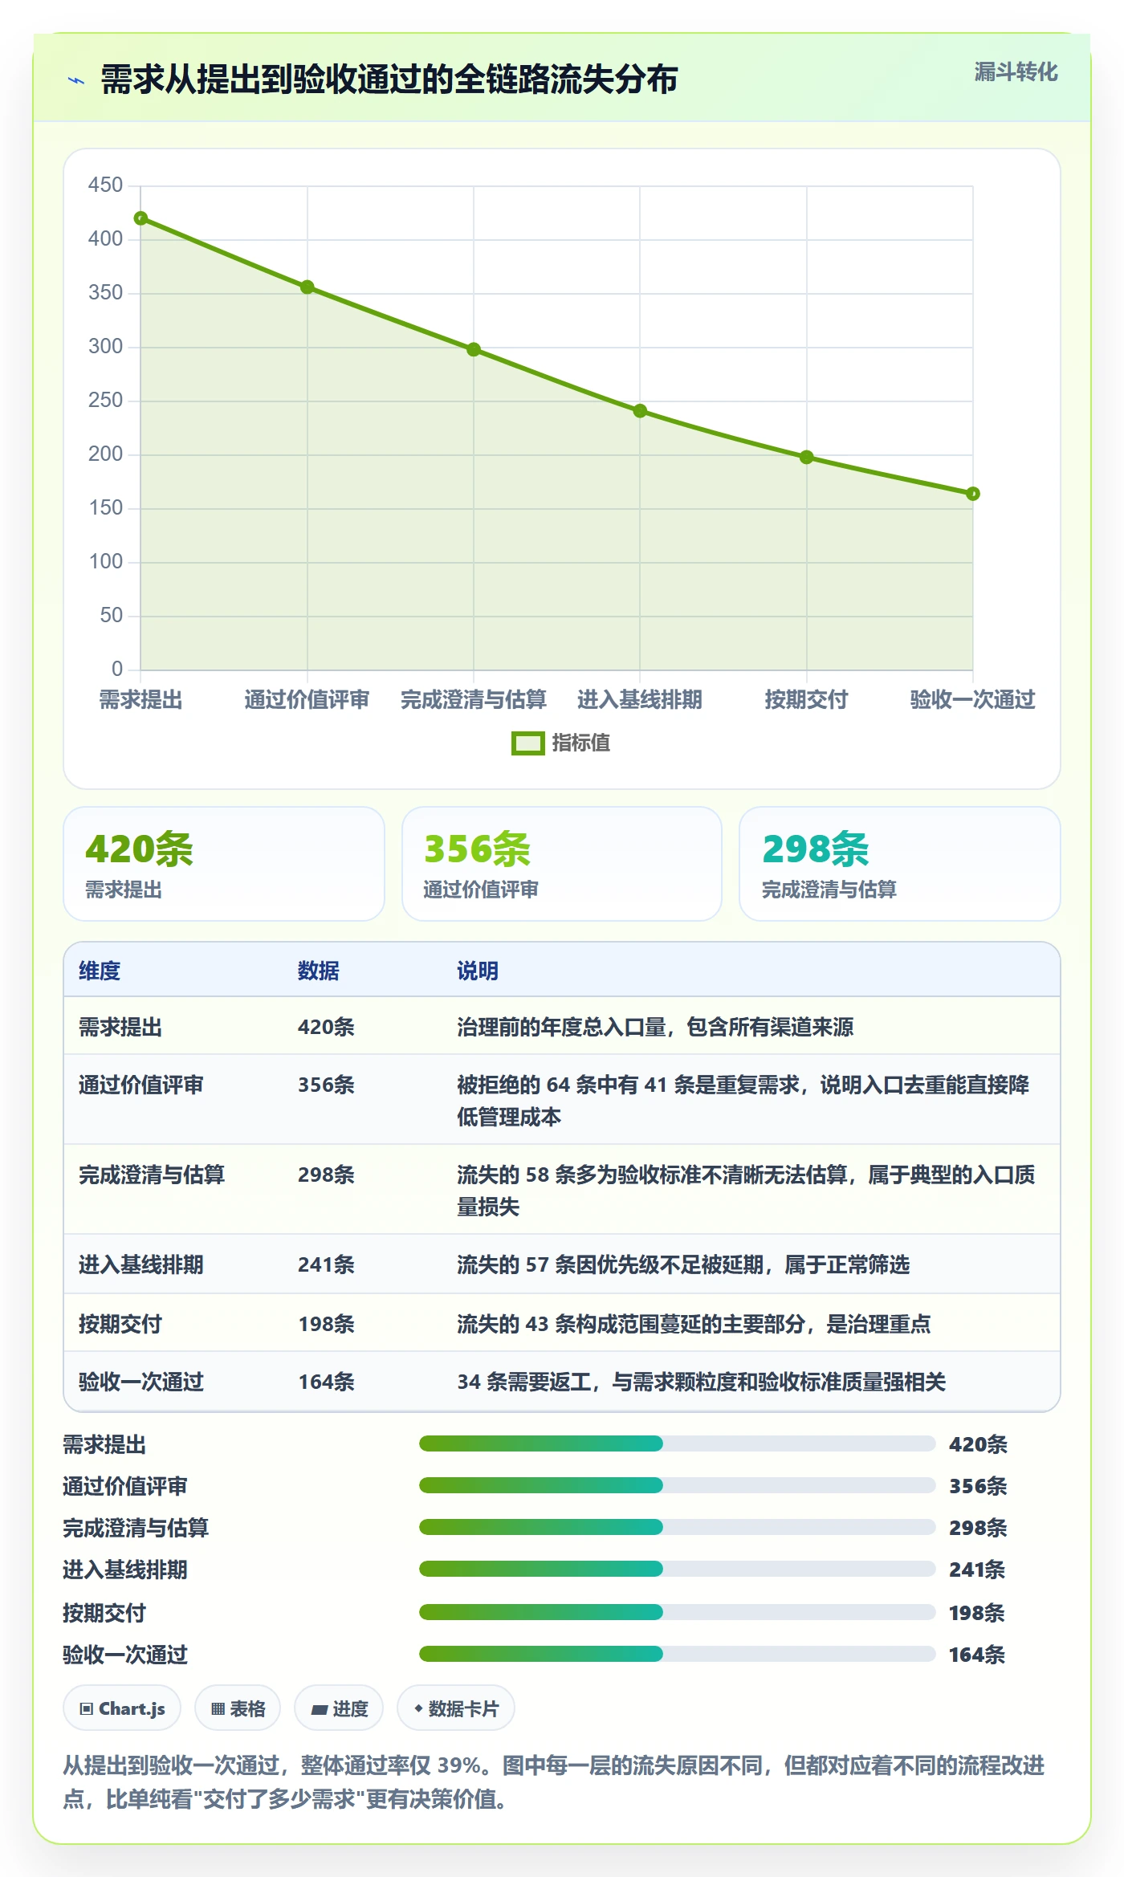Click the 验收一次通过 progress bar
This screenshot has width=1124, height=1877.
pyautogui.click(x=677, y=1654)
